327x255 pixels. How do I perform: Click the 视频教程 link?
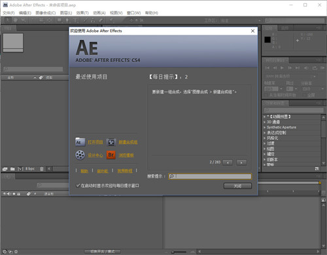(125, 171)
